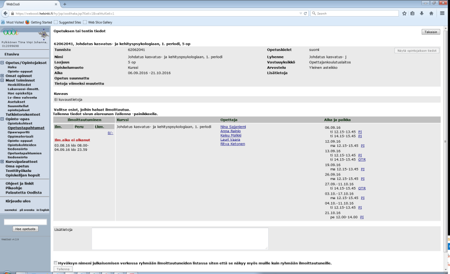Expand the Kurssipalautteet section
450x274 pixels.
click(x=3, y=162)
